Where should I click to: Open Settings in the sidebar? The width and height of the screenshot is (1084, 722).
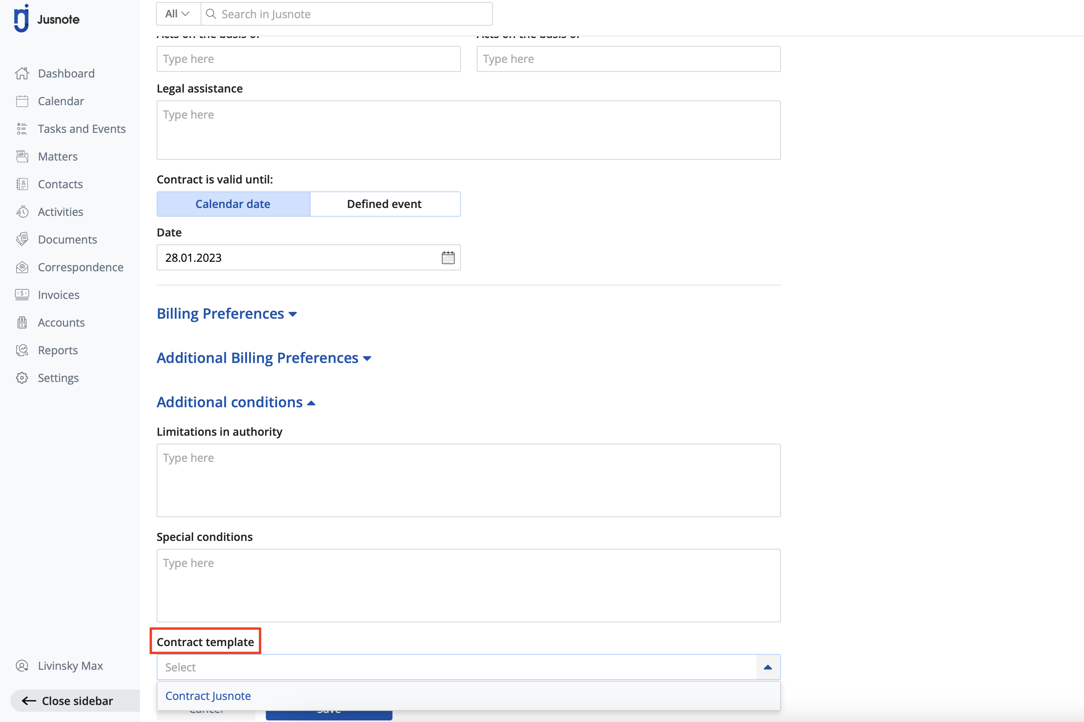click(x=58, y=378)
